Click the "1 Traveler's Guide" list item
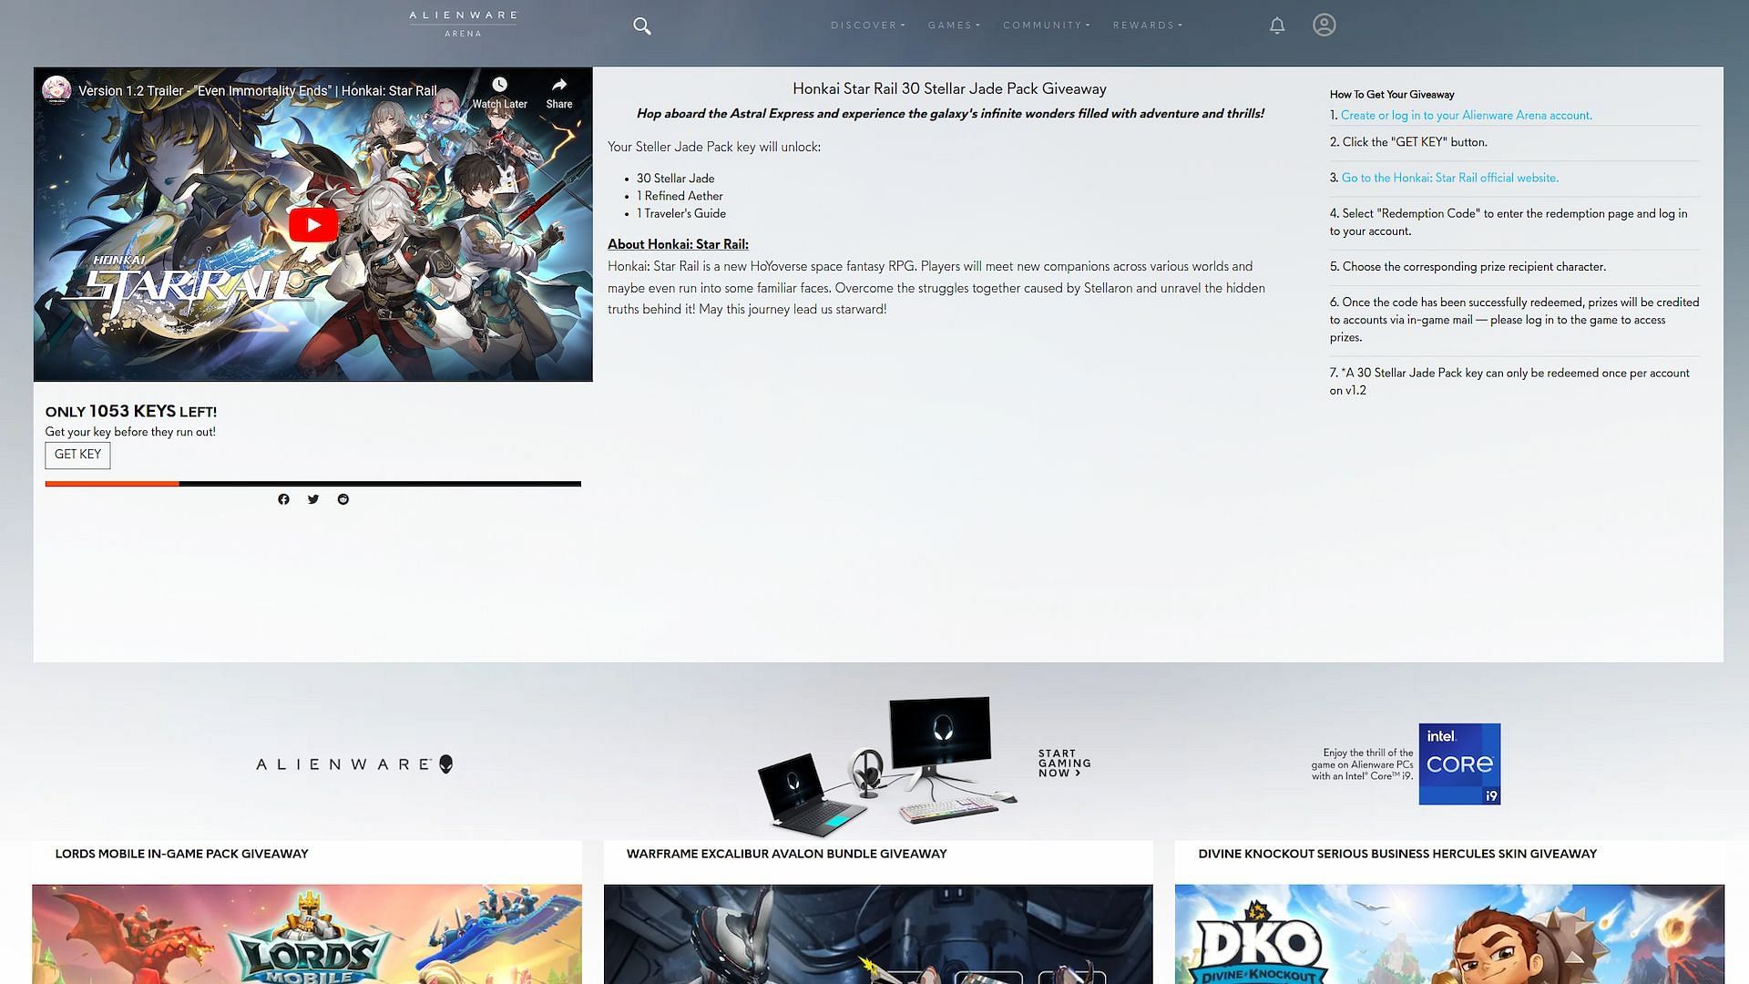Image resolution: width=1749 pixels, height=984 pixels. pos(681,213)
